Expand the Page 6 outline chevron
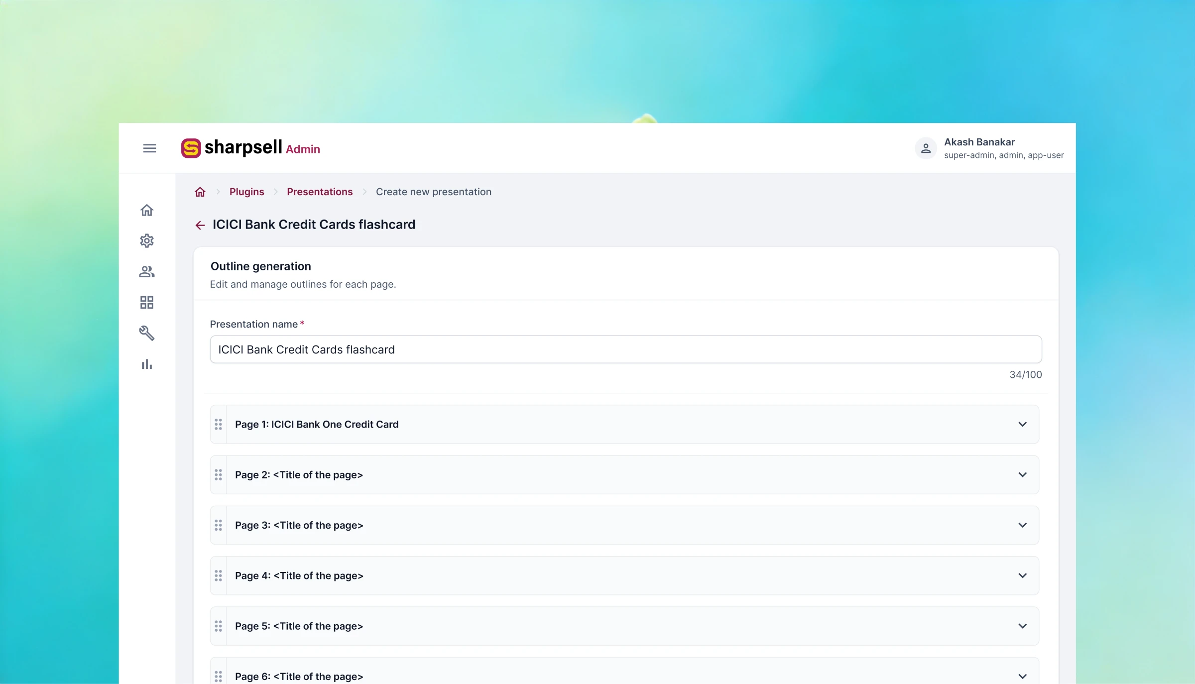This screenshot has height=684, width=1195. pos(1022,677)
